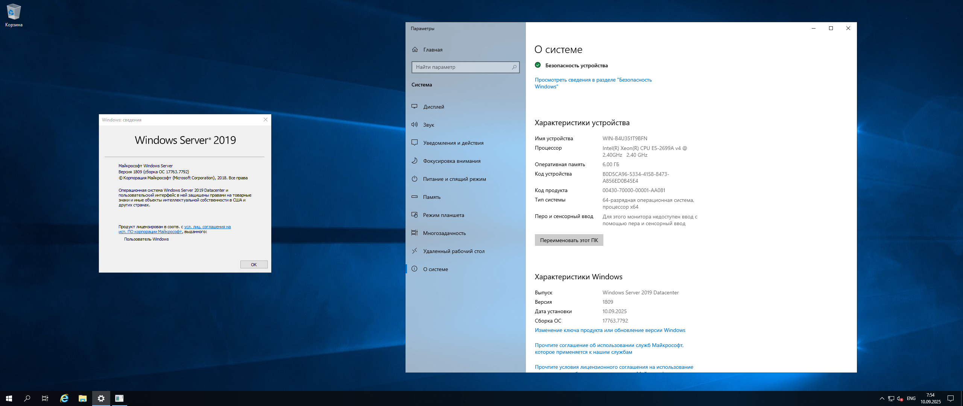Close the Windows: сведения dialog
Viewport: 963px width, 406px height.
(266, 120)
